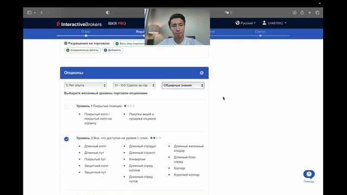The image size is (347, 195).
Task: Click the Длинный колл list item
Action: 95,146
